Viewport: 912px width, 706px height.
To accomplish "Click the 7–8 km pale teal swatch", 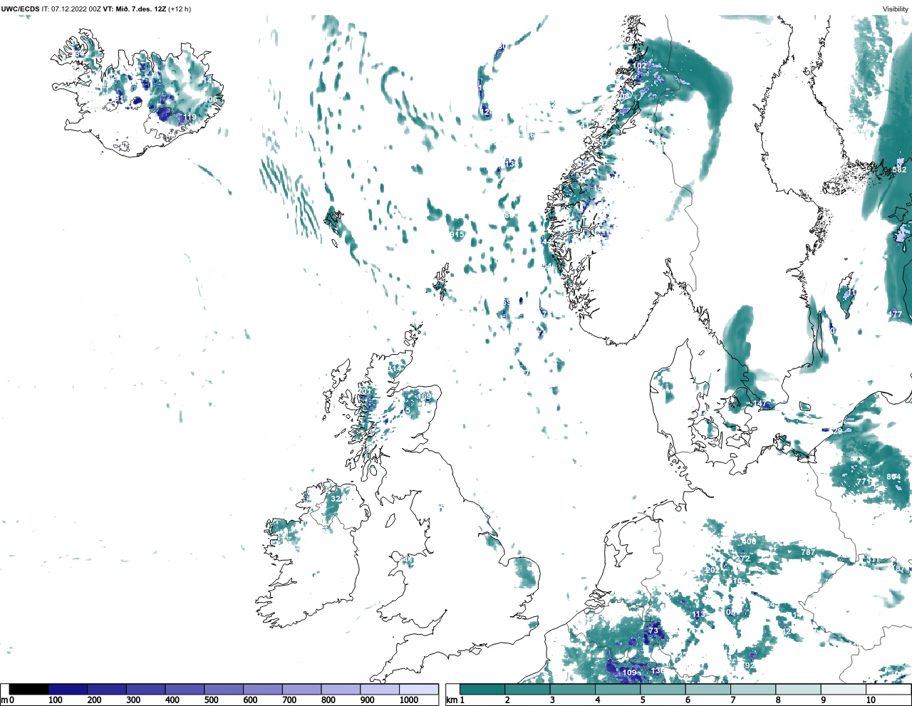I will (753, 690).
